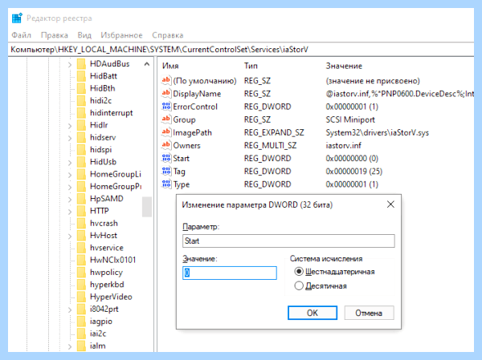Click the iai2c folder icon

click(81, 334)
